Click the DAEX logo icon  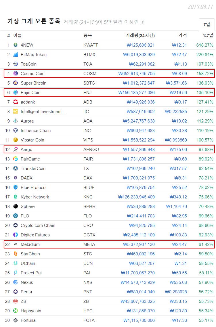(x=16, y=178)
